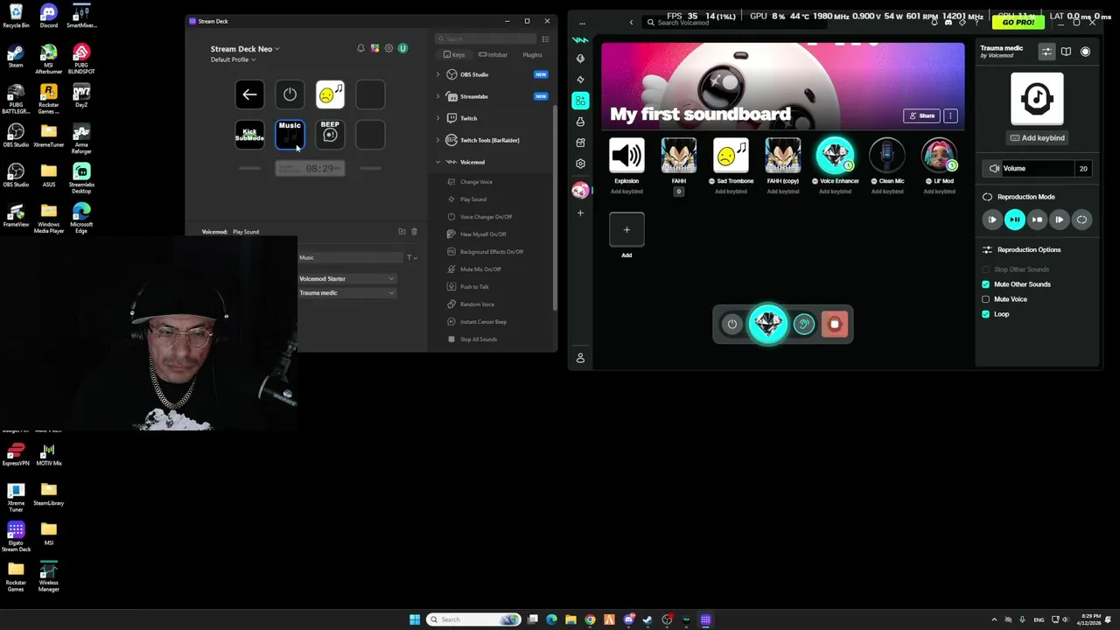Expand Twitch Tools [BarRaider] category
Screen dimensions: 1120x630
pos(438,140)
